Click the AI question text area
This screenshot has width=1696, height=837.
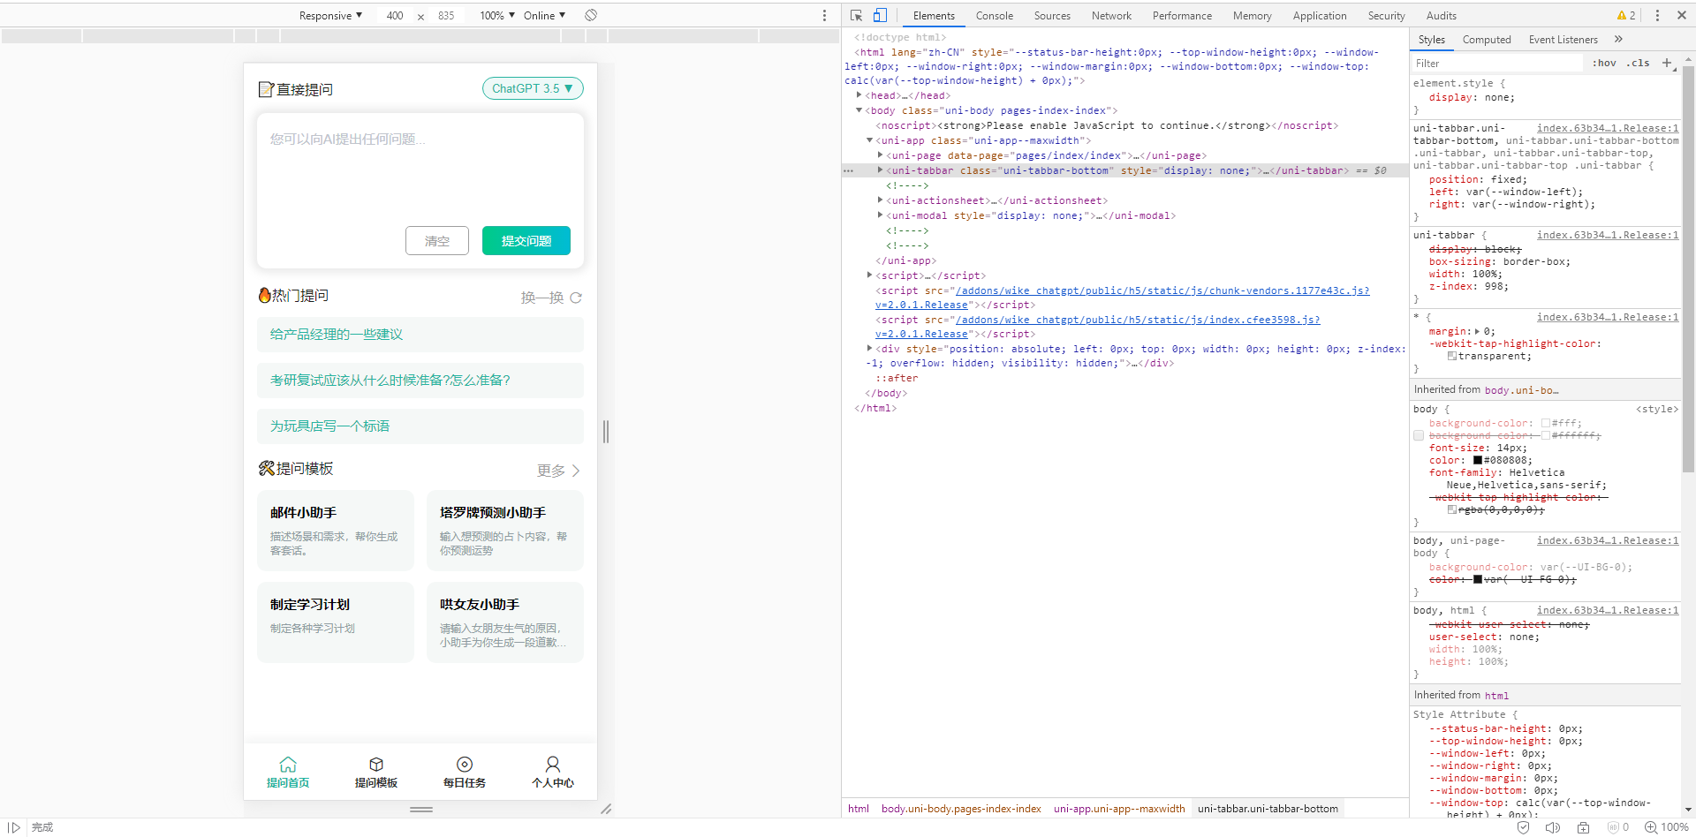(x=420, y=172)
